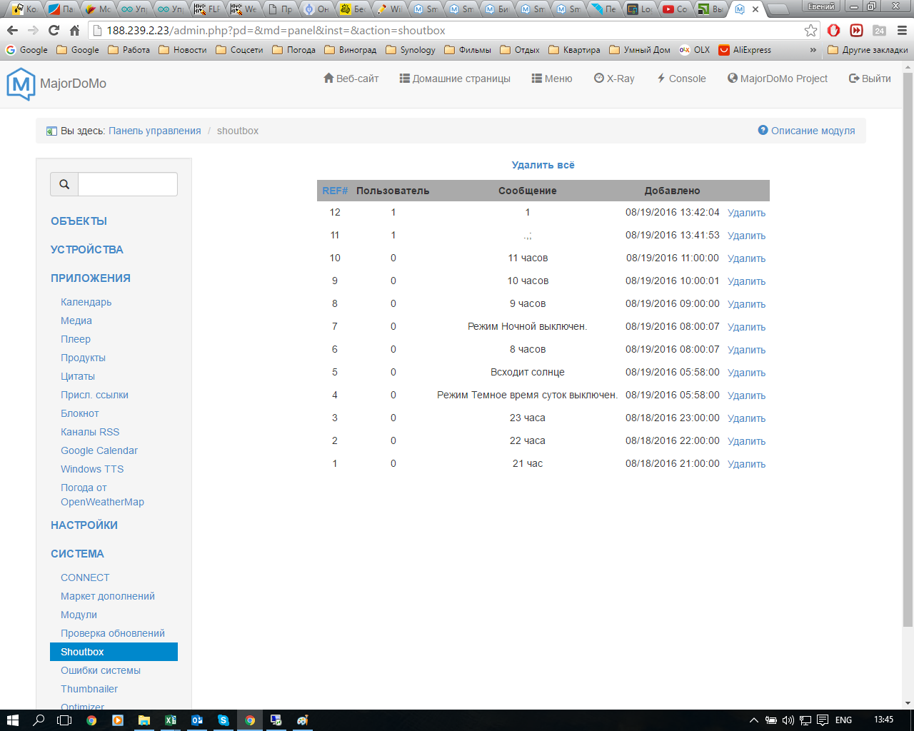Viewport: 914px width, 731px height.
Task: Collapse the ПРИЛОЖЕНИЯ sidebar section
Action: click(x=91, y=278)
